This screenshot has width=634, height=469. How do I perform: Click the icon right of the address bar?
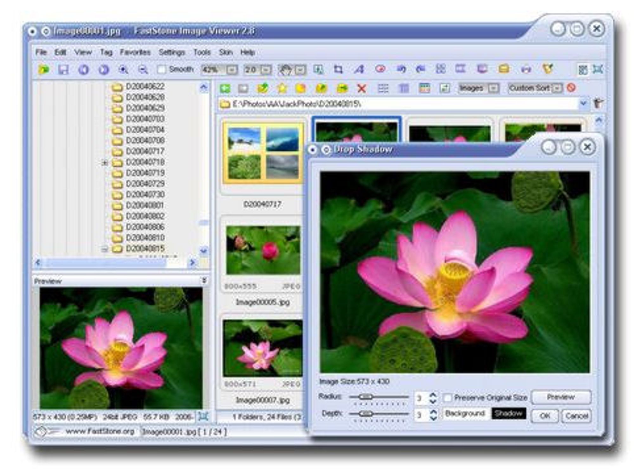pyautogui.click(x=598, y=103)
